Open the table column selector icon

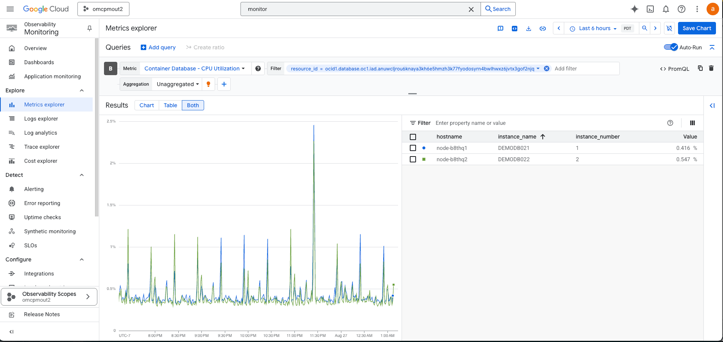pos(693,123)
